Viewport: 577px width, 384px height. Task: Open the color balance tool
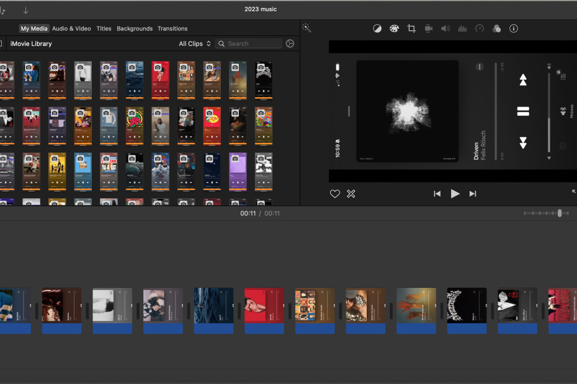point(377,28)
